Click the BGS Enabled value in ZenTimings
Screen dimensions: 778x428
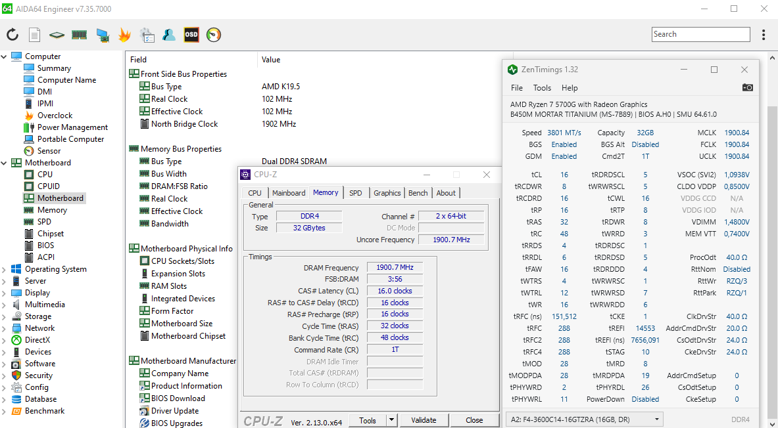coord(564,144)
